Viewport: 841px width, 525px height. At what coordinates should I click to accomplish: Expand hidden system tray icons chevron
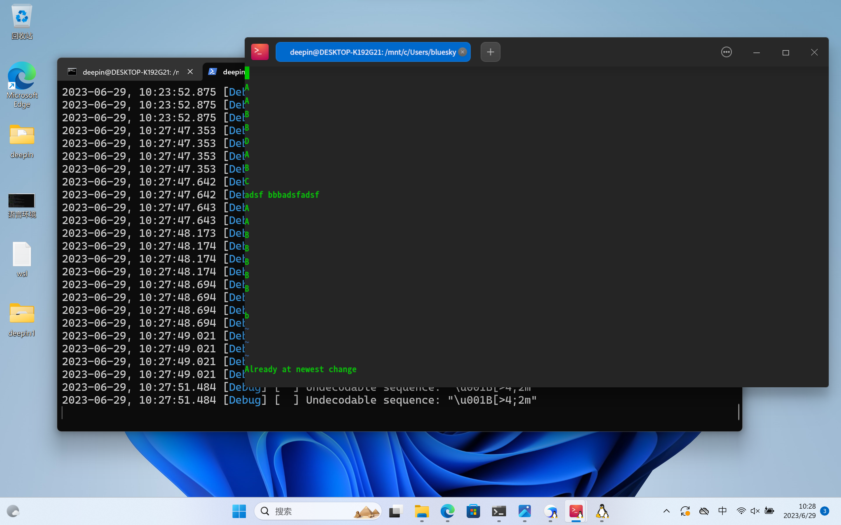(666, 511)
